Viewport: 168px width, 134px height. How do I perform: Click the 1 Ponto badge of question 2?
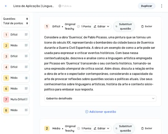[x=86, y=128]
